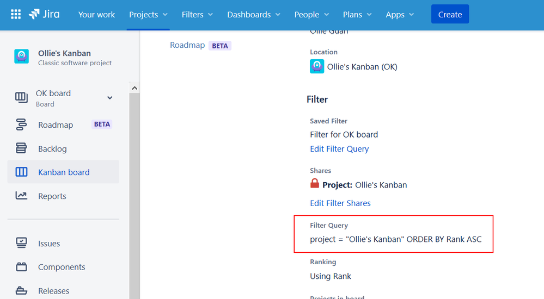Click the BETA badge beside sidebar Roadmap

[102, 124]
